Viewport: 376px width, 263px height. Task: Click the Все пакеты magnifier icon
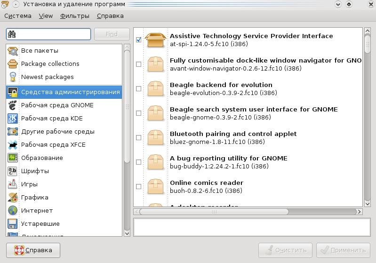pyautogui.click(x=13, y=51)
